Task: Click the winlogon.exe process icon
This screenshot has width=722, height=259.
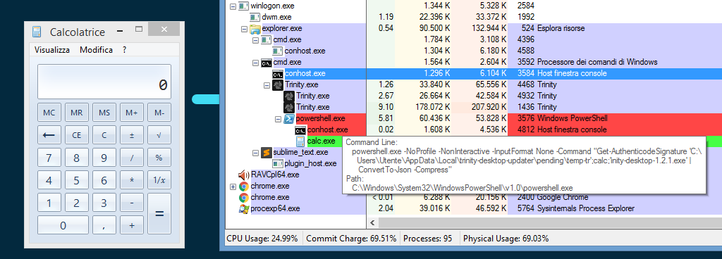Action: point(244,6)
